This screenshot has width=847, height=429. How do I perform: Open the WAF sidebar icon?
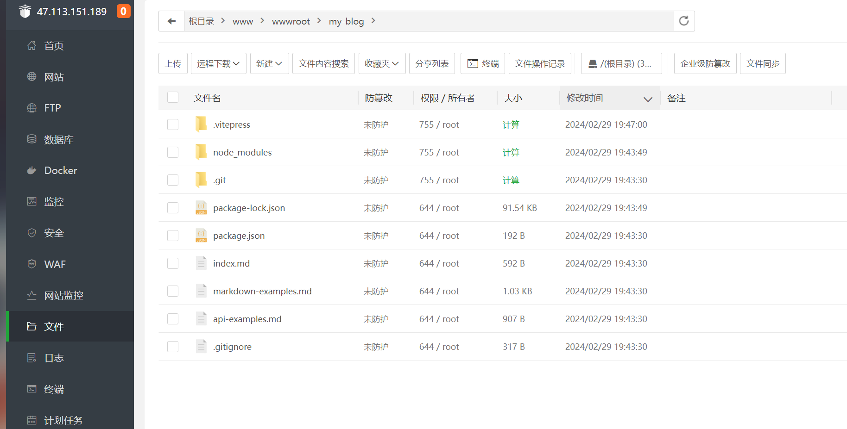click(x=32, y=264)
